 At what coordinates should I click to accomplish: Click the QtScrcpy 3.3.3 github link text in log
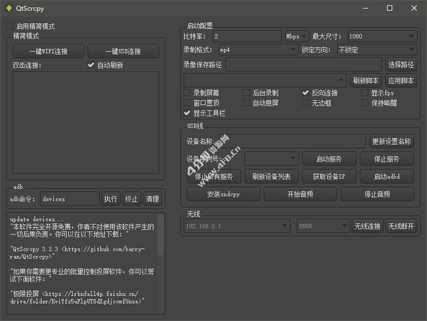[x=77, y=253]
